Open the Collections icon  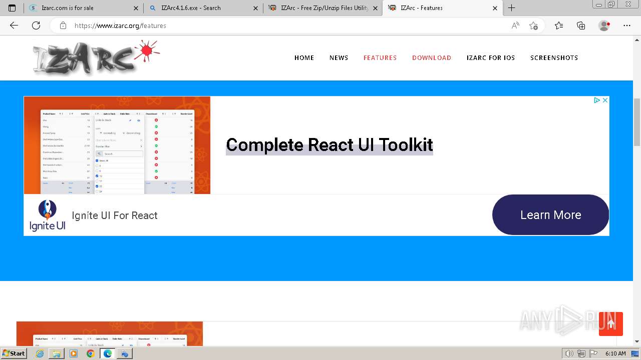point(581,25)
